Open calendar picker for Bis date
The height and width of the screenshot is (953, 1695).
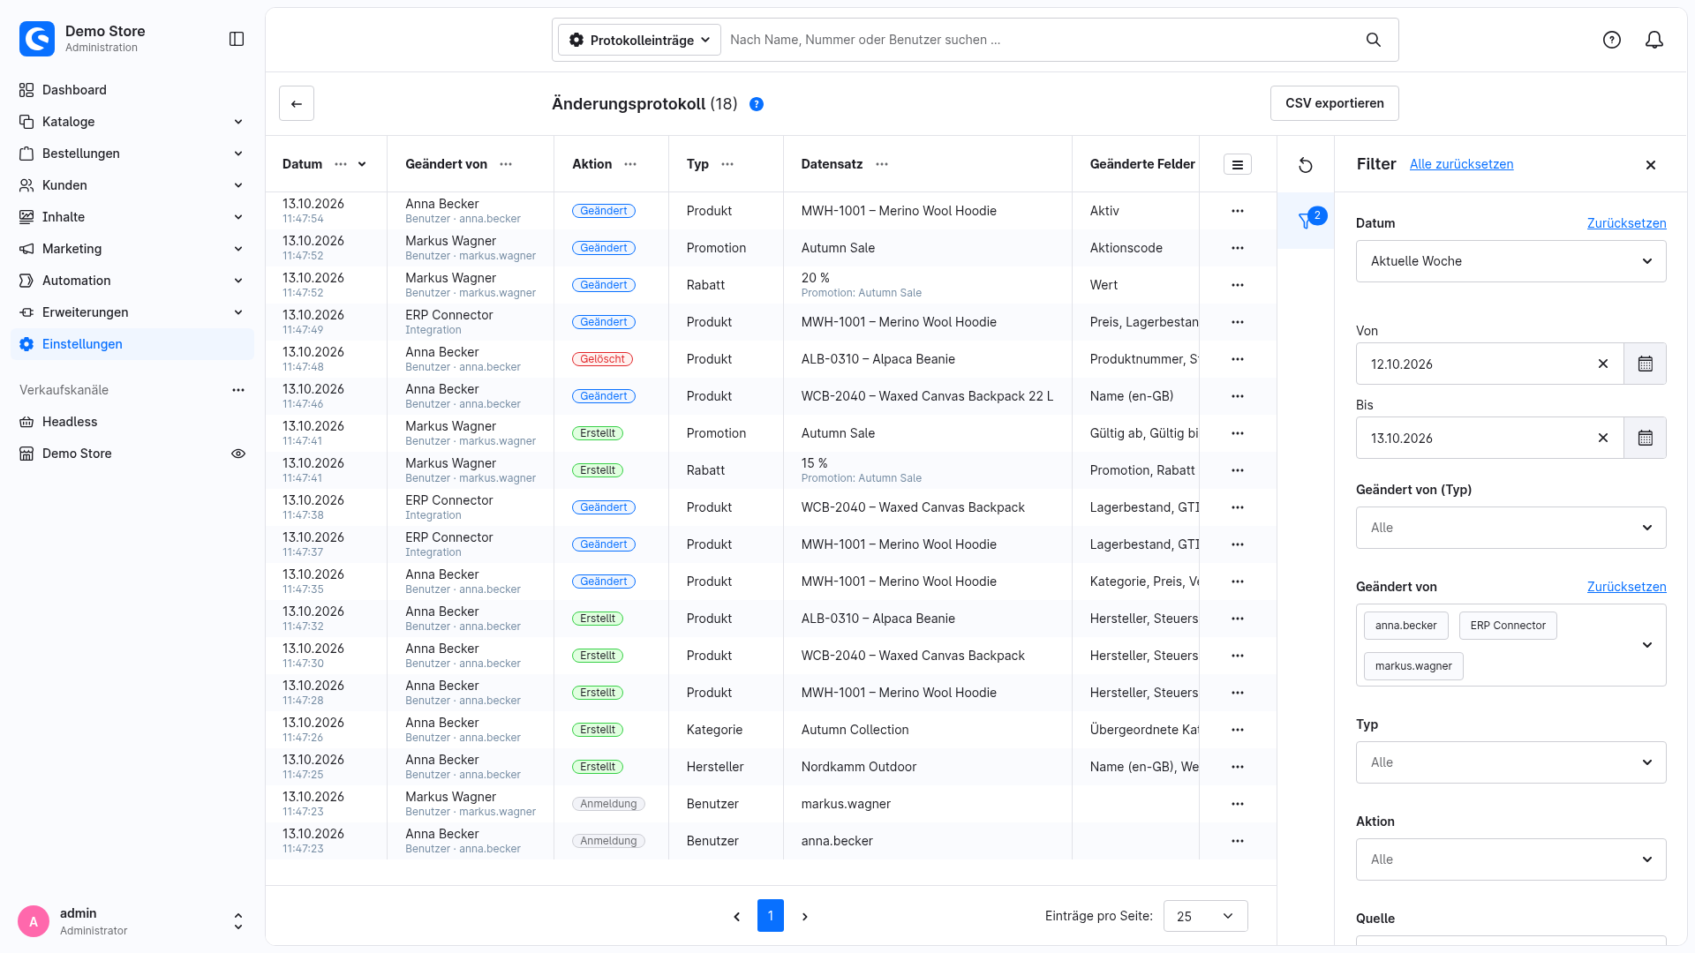click(1646, 438)
